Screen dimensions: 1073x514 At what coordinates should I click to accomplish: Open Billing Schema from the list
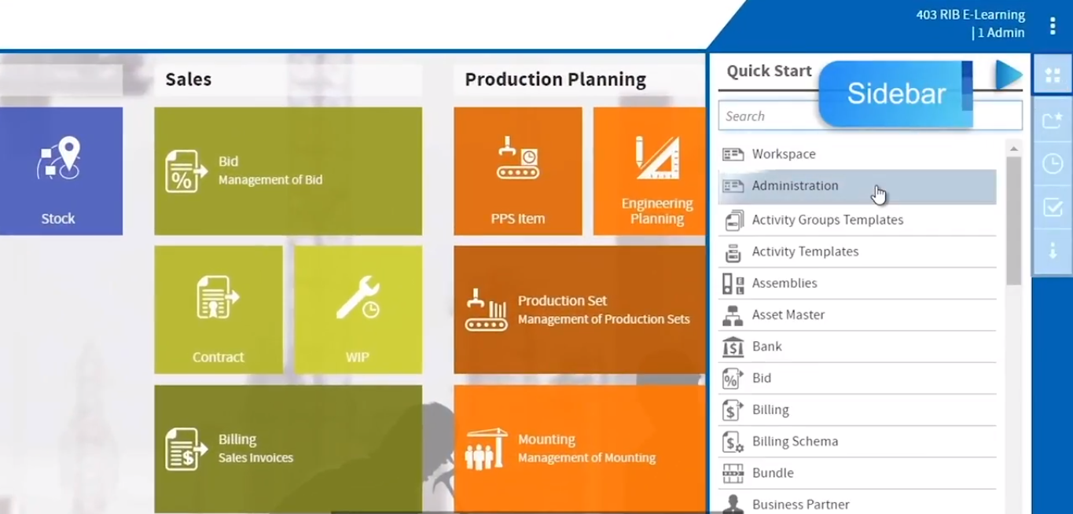click(795, 442)
